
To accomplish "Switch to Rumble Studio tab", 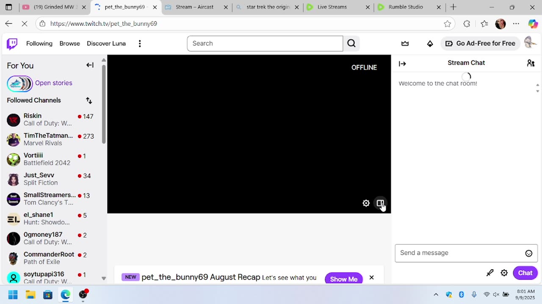I will tap(410, 7).
